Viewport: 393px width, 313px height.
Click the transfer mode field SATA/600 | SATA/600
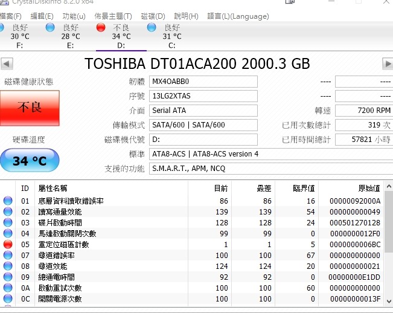tap(203, 125)
